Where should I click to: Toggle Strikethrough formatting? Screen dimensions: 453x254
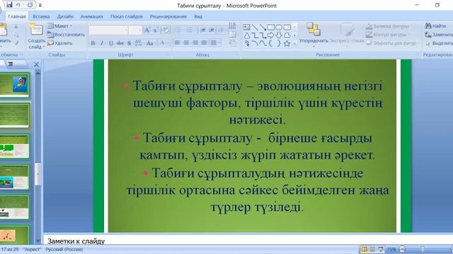(x=120, y=43)
